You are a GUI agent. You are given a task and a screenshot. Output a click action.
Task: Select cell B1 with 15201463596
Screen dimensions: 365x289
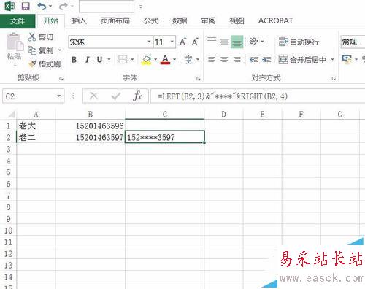pyautogui.click(x=91, y=126)
